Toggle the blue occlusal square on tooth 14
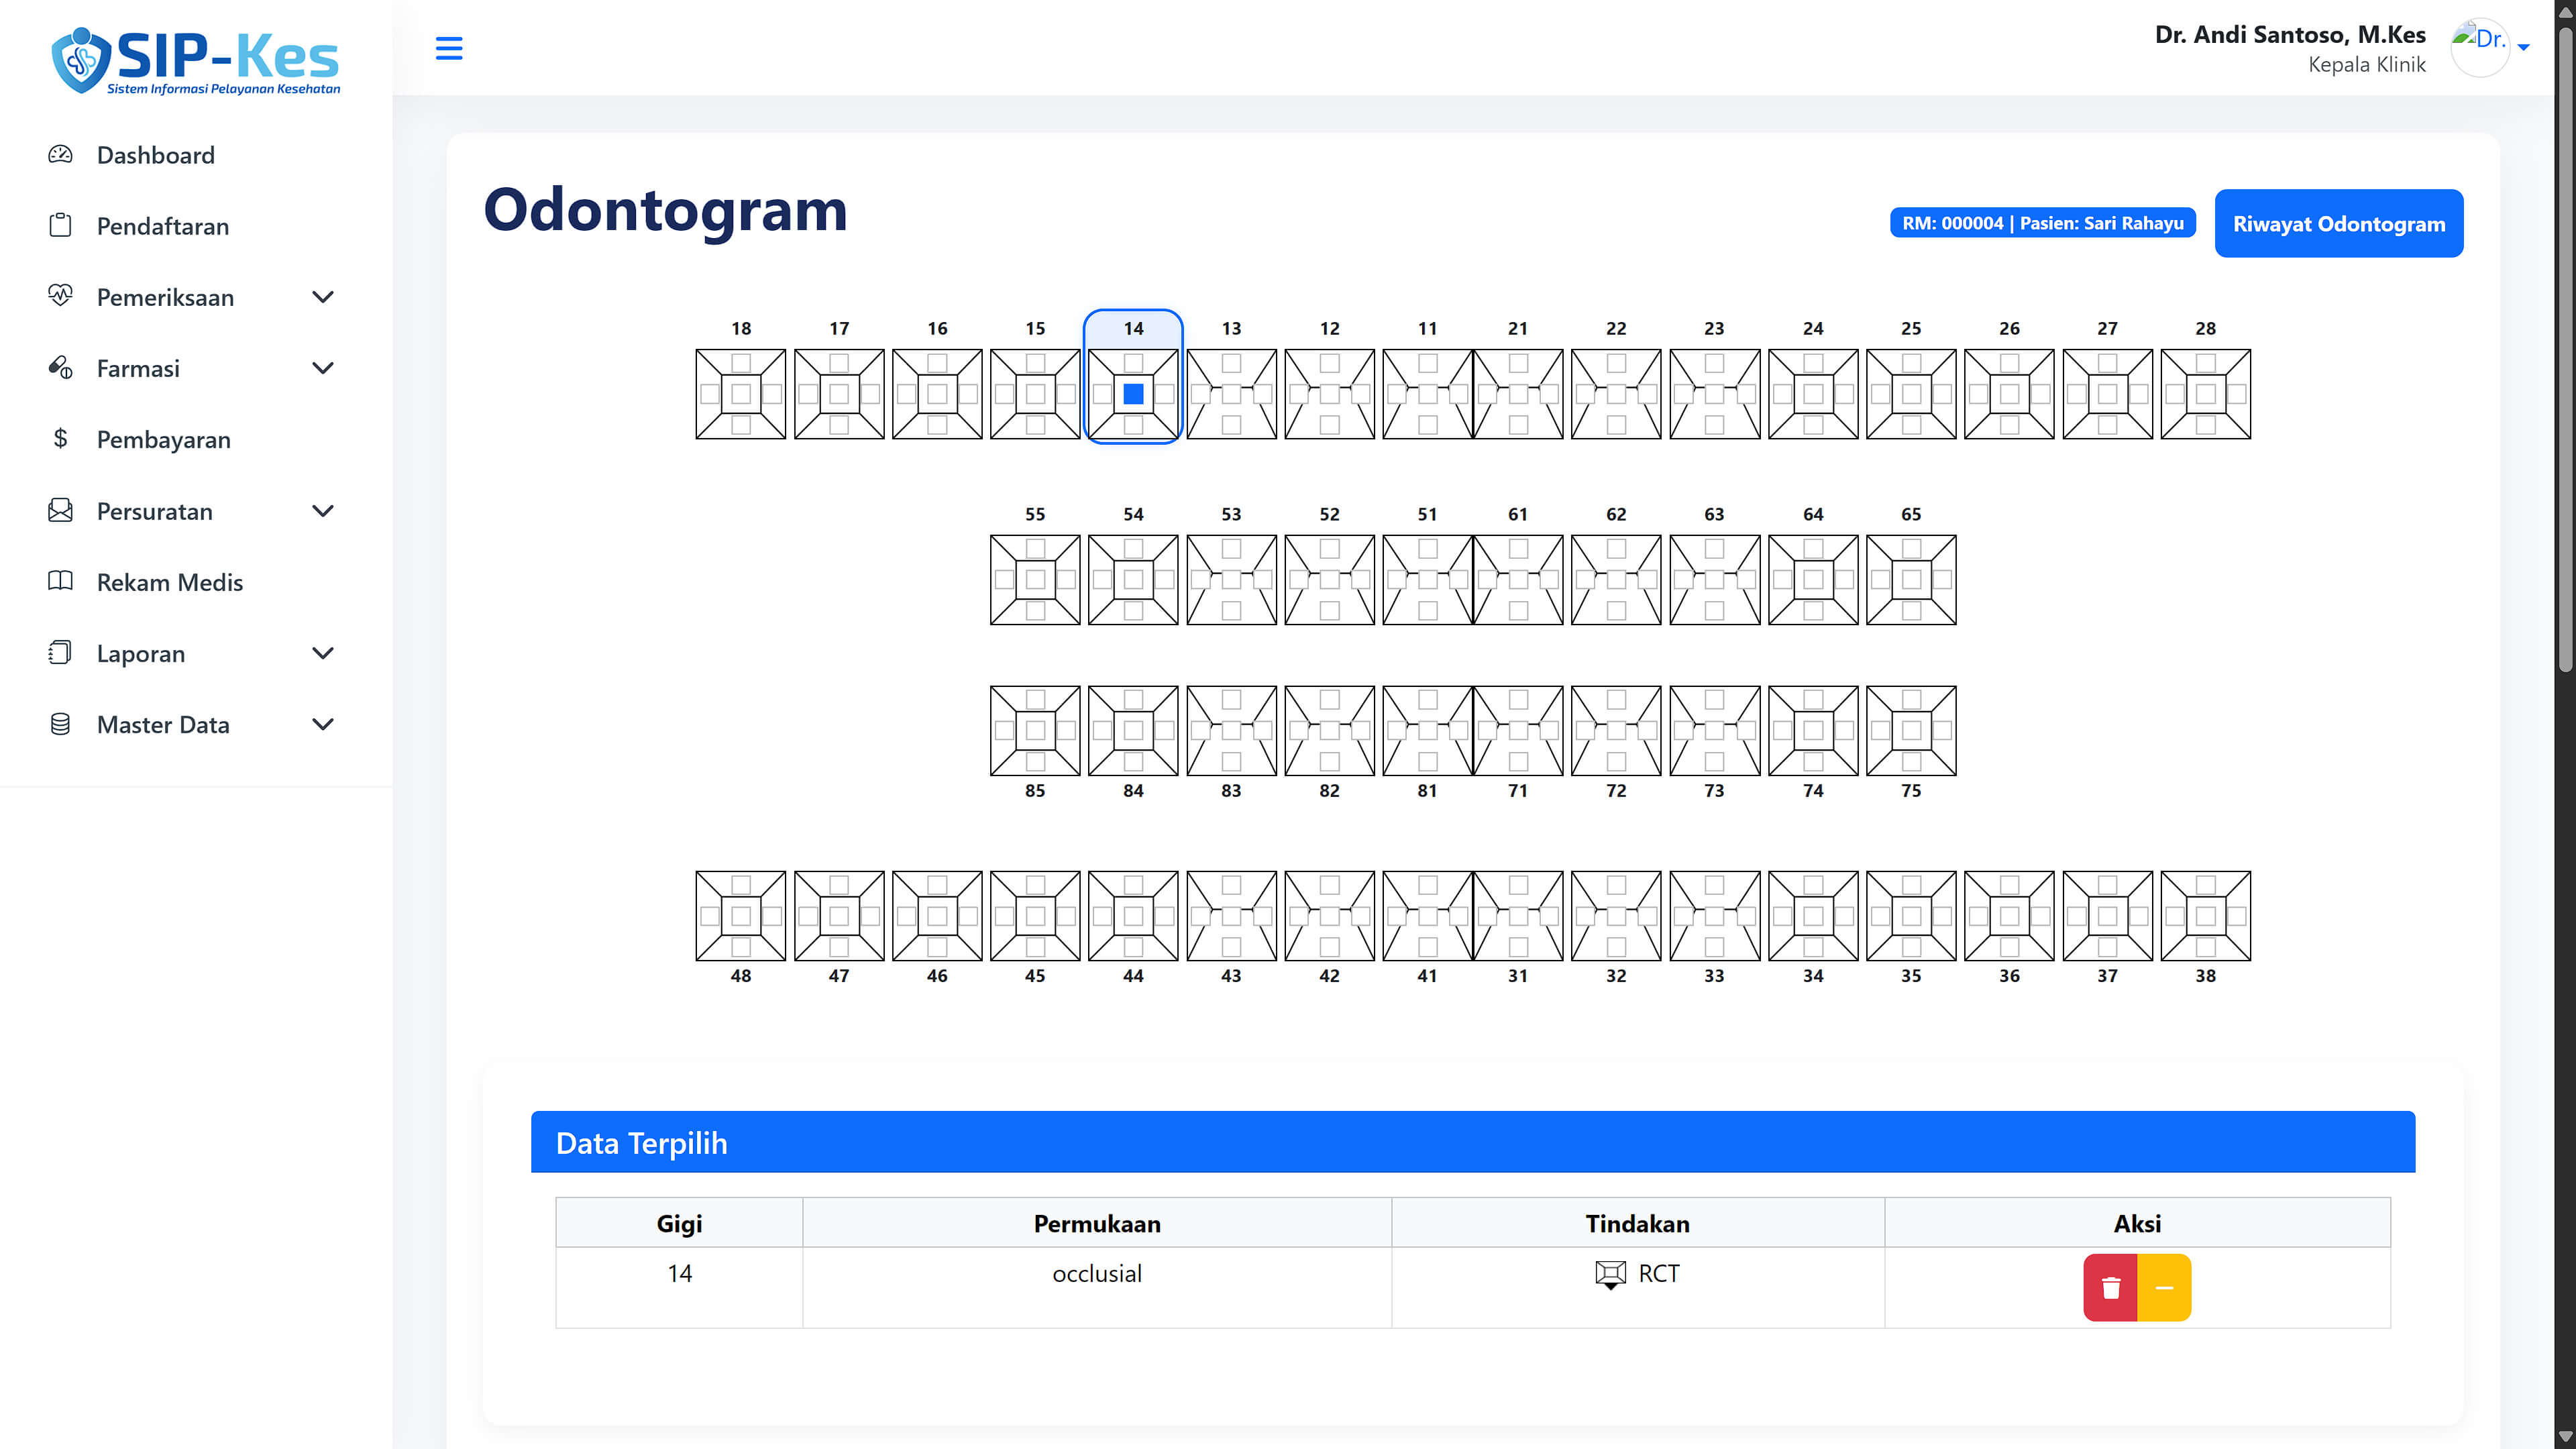This screenshot has width=2576, height=1449. point(1133,394)
